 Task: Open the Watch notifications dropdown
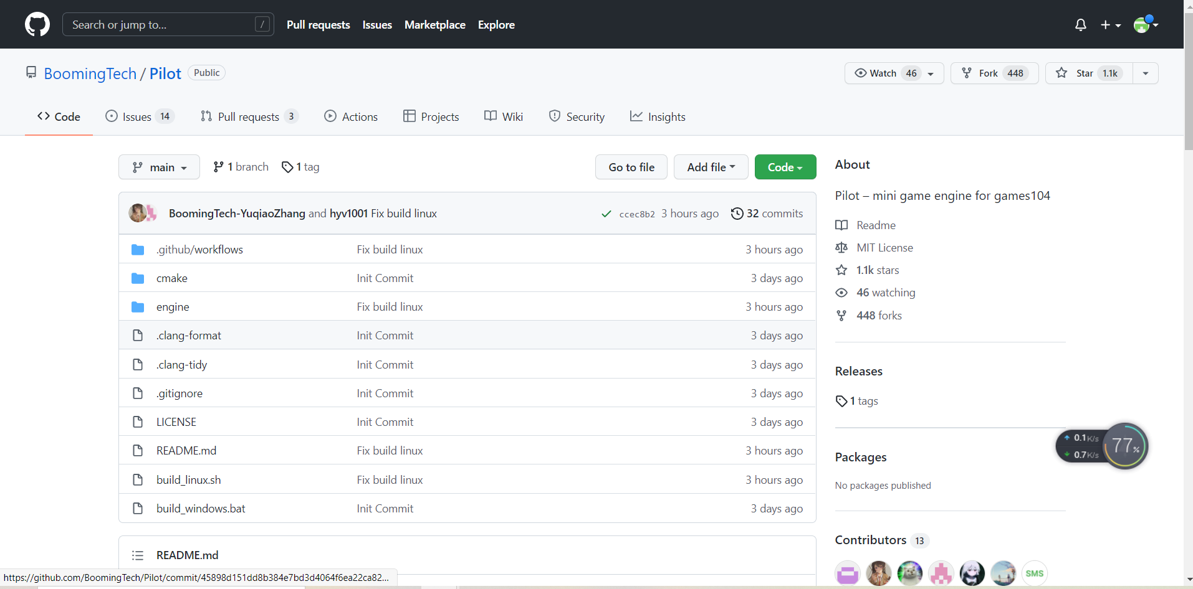point(894,73)
